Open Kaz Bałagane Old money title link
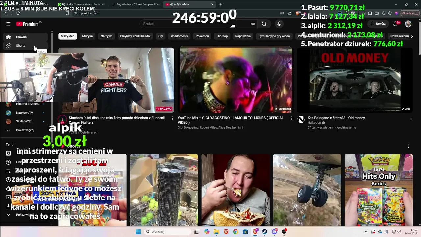The width and height of the screenshot is (421, 237). pos(336,118)
